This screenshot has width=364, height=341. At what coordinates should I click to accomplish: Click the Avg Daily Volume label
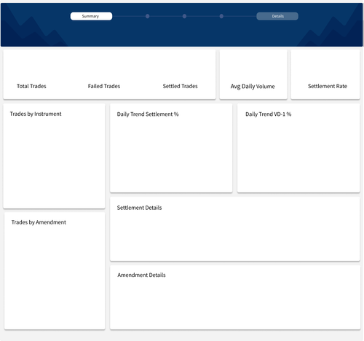[x=253, y=87]
